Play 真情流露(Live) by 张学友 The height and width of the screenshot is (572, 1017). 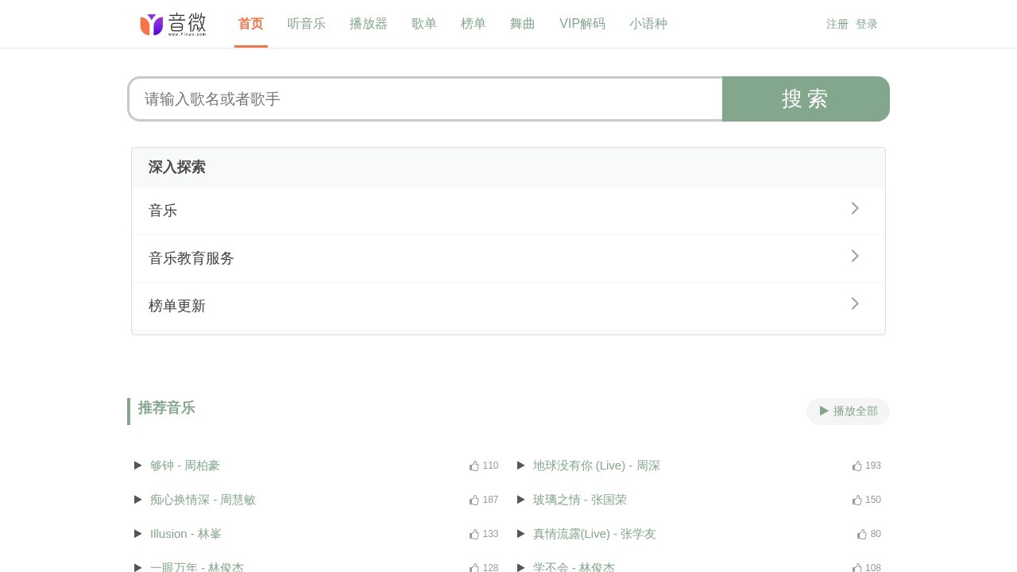click(x=521, y=534)
